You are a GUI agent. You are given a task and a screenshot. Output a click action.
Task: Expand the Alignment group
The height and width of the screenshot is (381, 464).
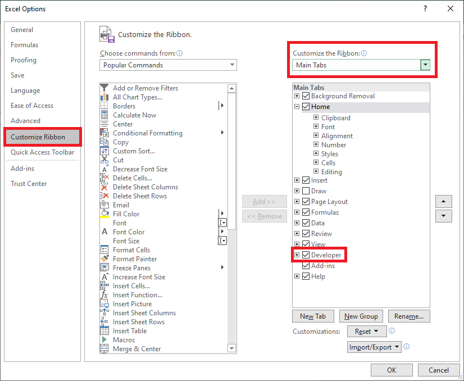point(316,135)
